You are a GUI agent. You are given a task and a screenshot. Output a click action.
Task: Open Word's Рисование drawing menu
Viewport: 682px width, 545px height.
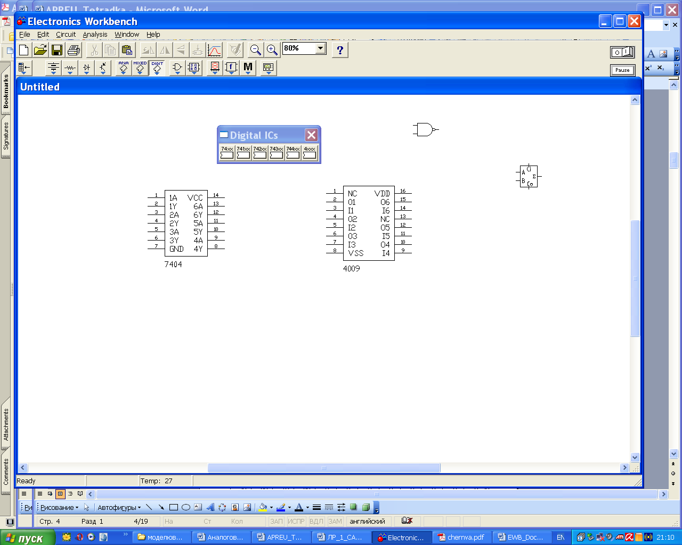59,507
